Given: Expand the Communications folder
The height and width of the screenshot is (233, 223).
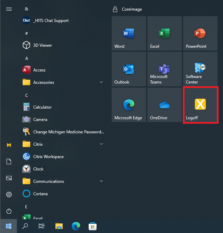Looking at the screenshot, I should click(63, 181).
